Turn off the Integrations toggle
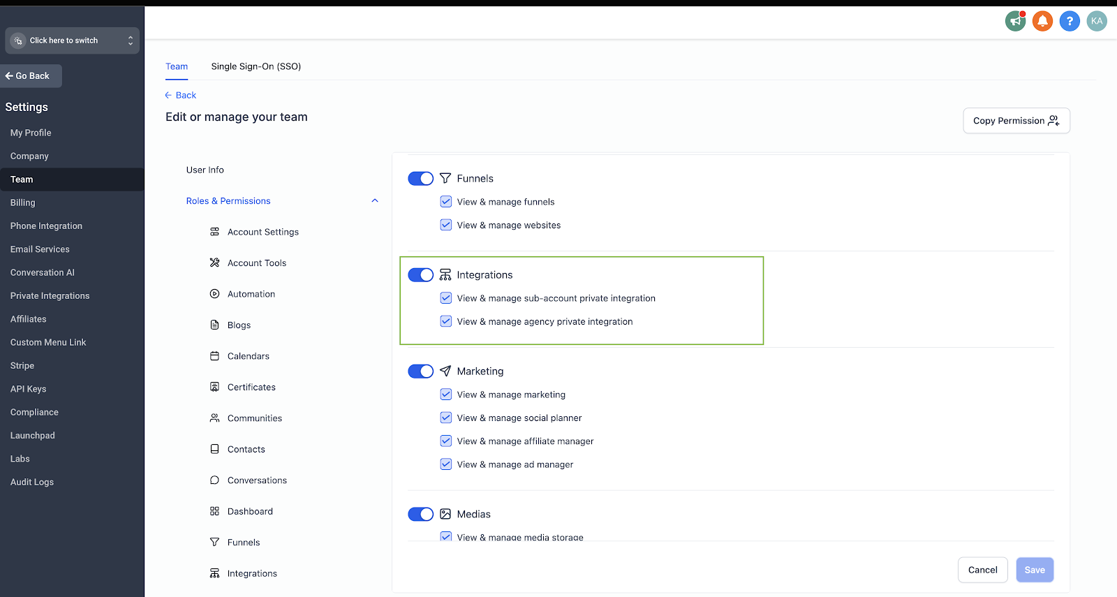Screen dimensions: 1117x597 click(x=421, y=275)
